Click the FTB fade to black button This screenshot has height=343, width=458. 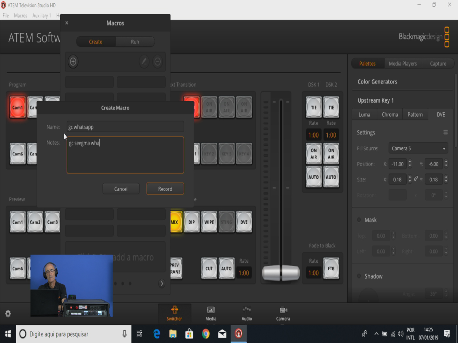click(x=331, y=268)
